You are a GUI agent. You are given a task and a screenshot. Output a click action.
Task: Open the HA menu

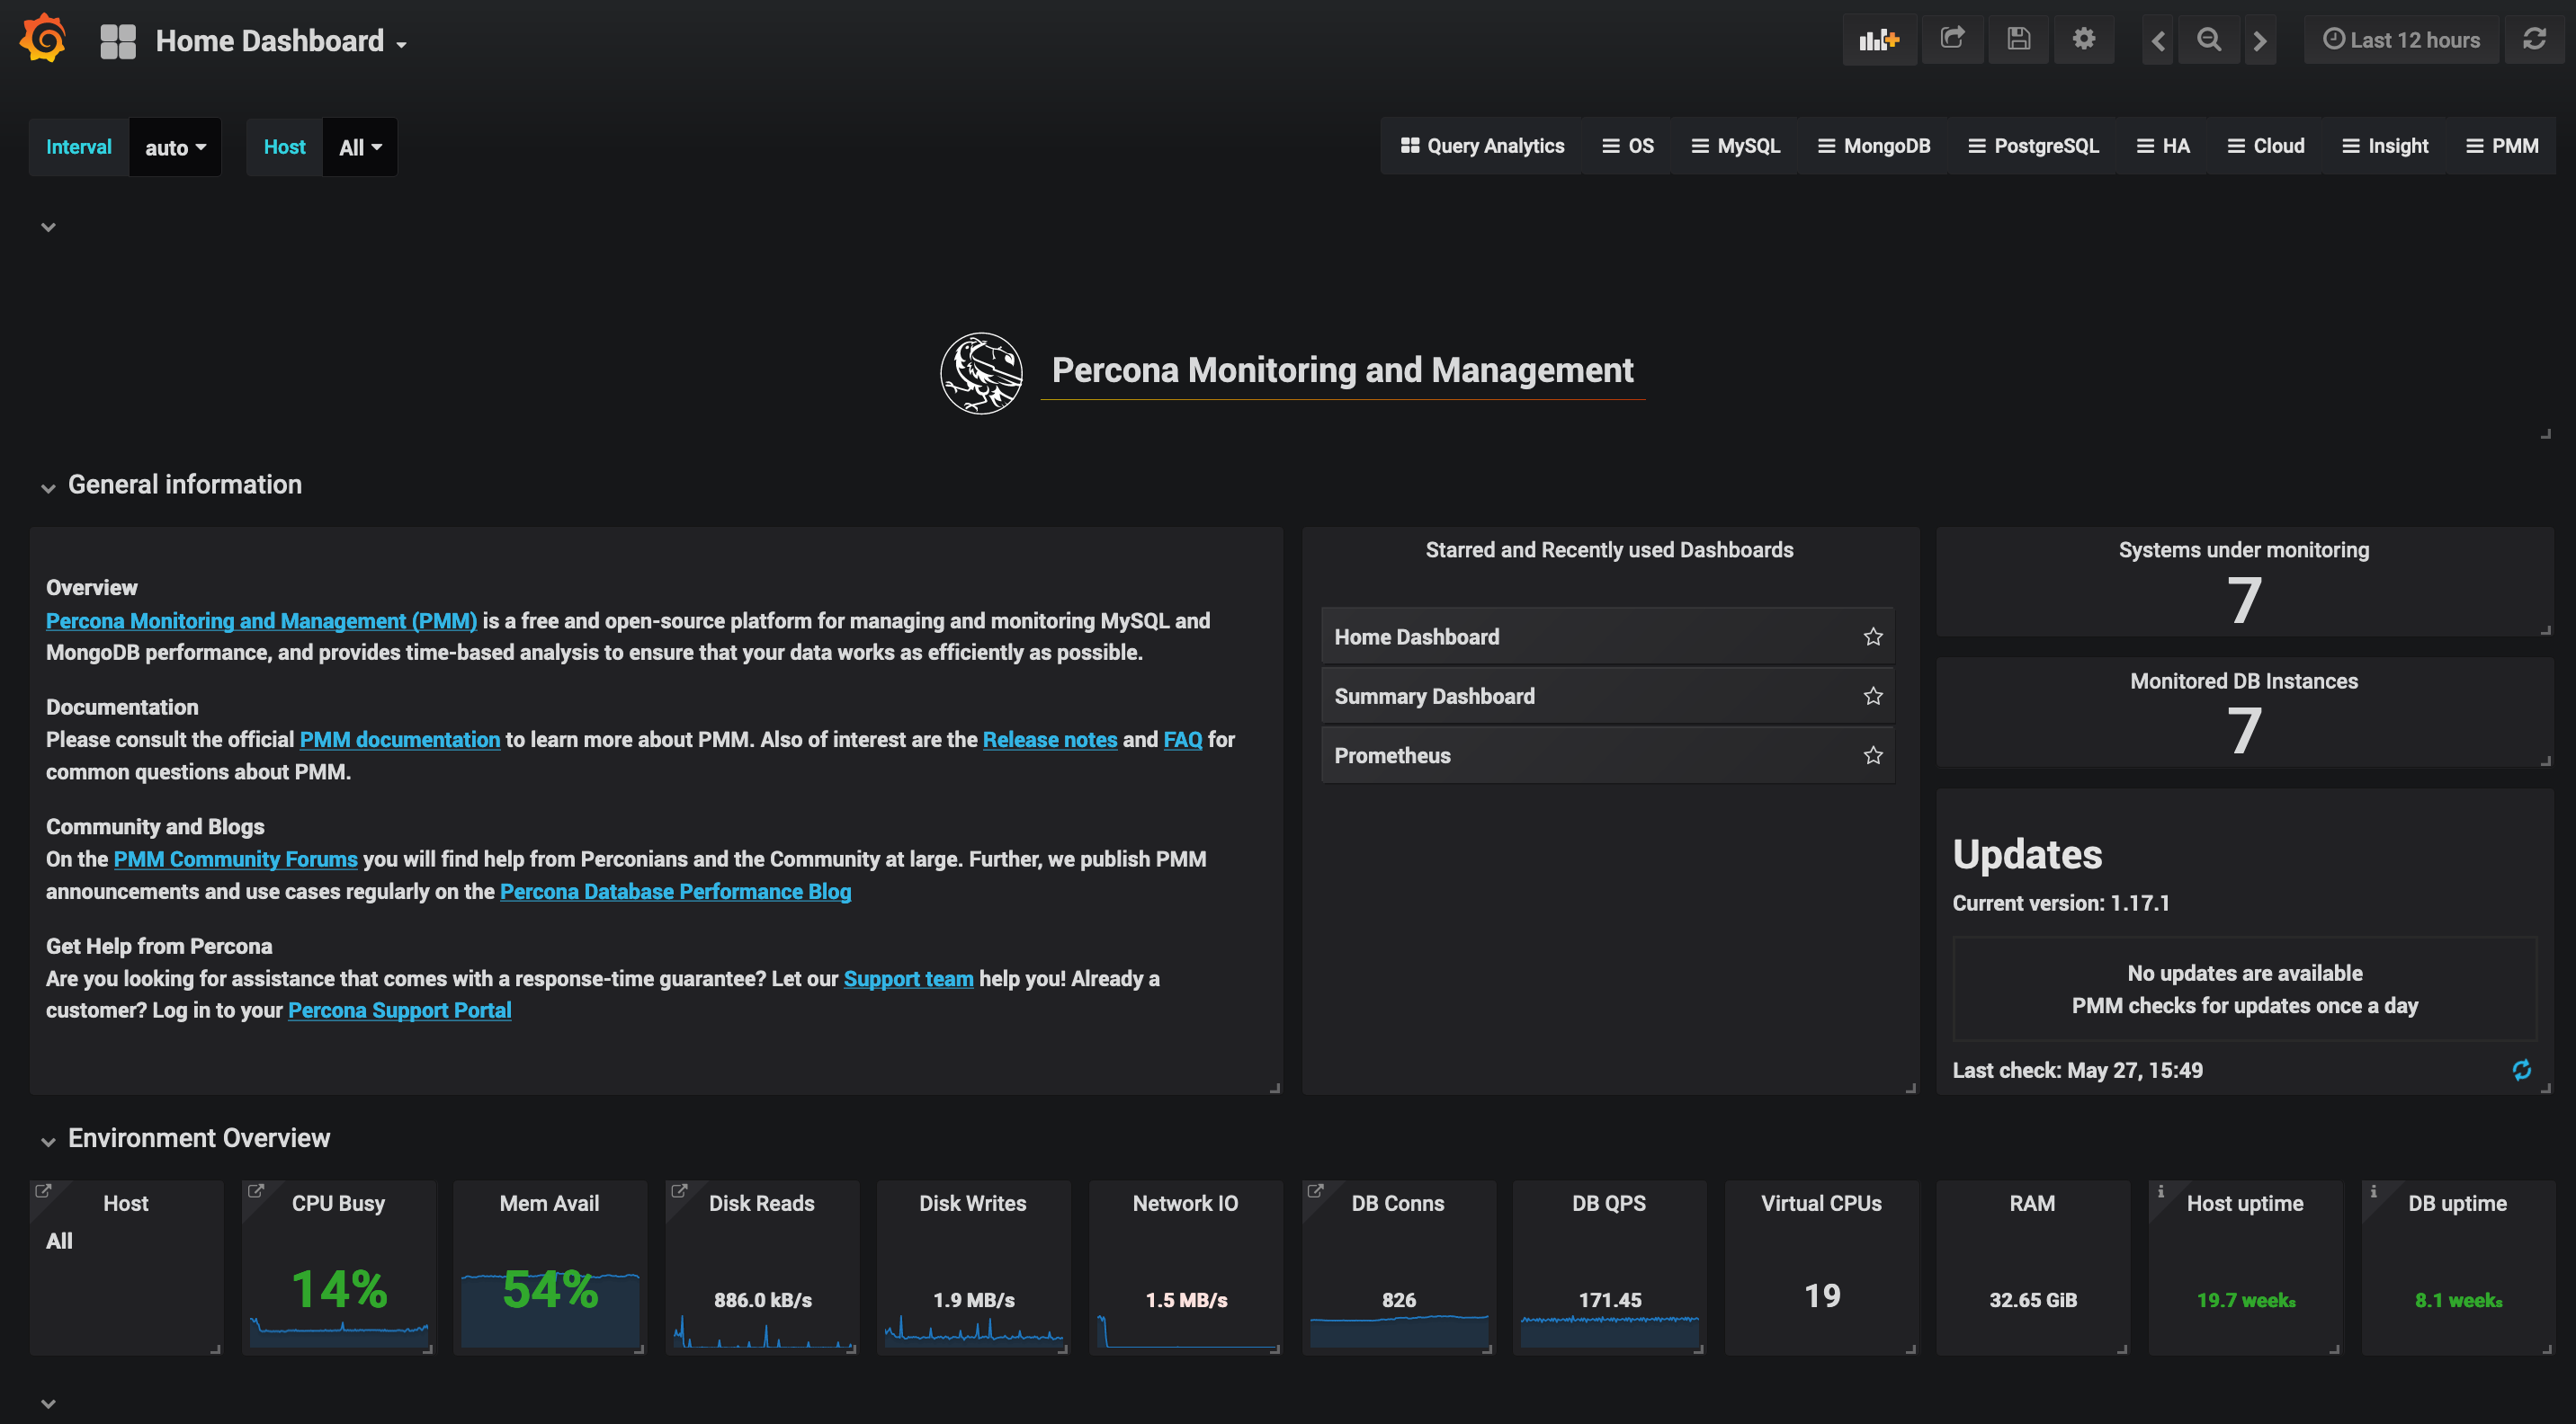(x=2163, y=146)
